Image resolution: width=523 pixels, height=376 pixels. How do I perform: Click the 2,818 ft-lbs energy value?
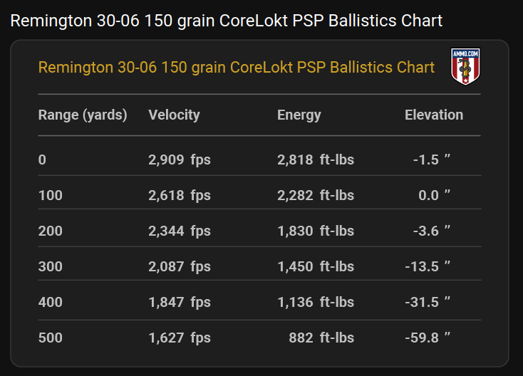tap(316, 160)
